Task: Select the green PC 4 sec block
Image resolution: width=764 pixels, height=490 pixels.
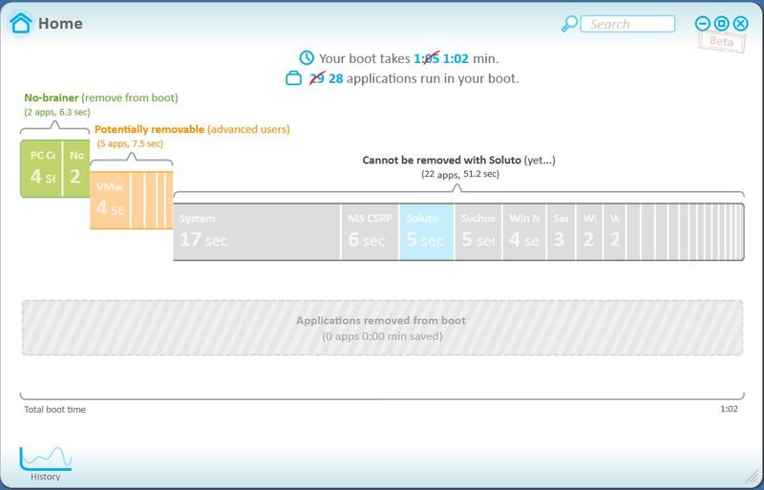Action: click(41, 168)
